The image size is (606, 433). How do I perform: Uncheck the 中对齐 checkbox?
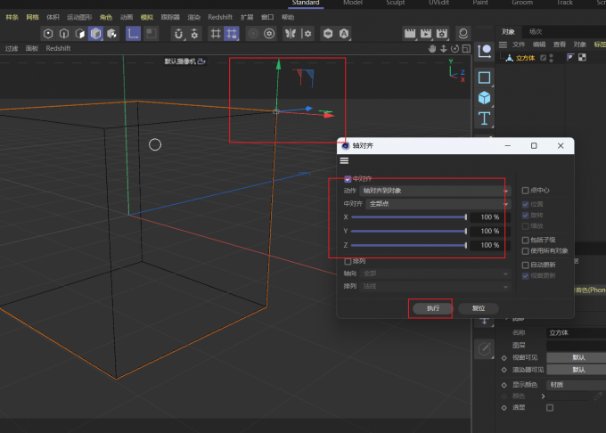[348, 179]
